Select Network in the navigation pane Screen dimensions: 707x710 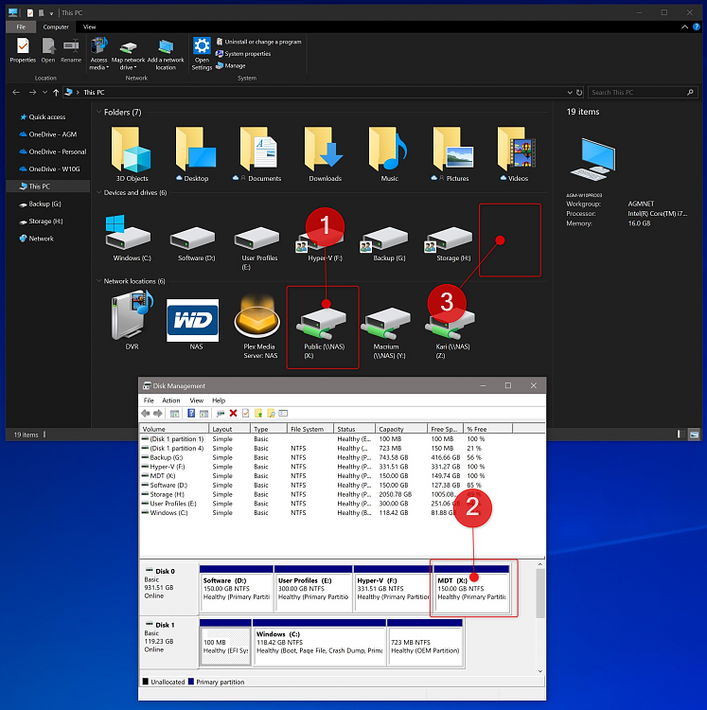(x=36, y=239)
